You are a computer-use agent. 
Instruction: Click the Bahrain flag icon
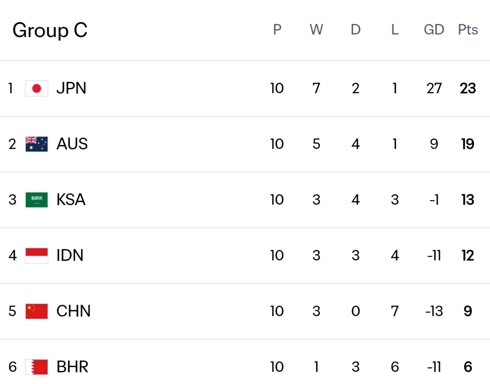tap(37, 367)
